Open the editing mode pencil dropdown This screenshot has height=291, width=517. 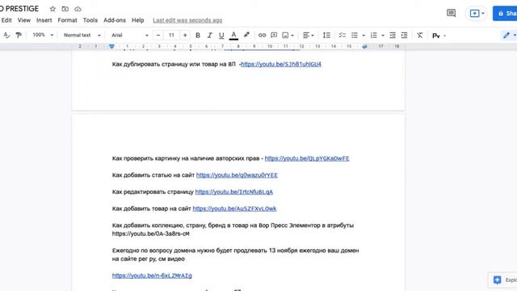[x=509, y=36]
